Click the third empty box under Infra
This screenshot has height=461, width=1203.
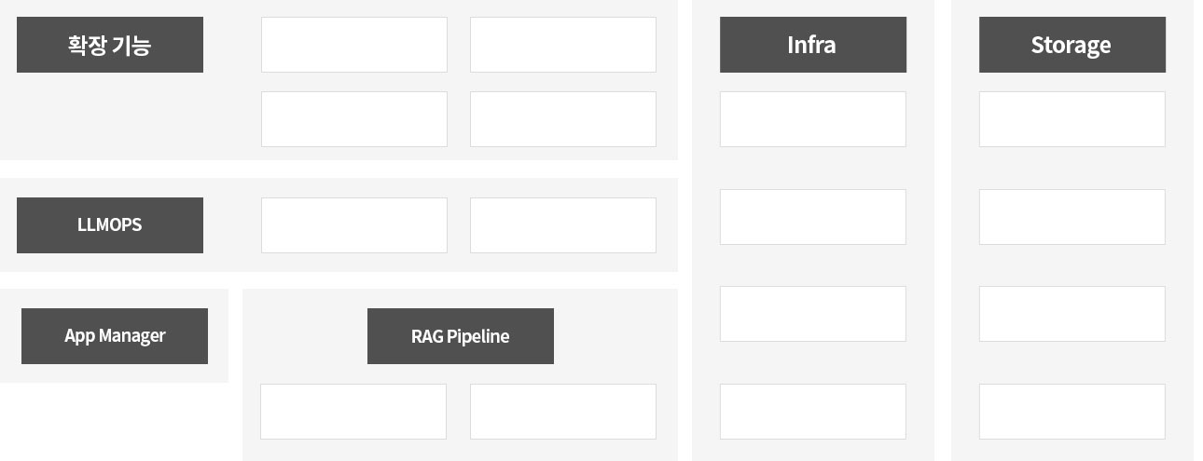coord(812,314)
